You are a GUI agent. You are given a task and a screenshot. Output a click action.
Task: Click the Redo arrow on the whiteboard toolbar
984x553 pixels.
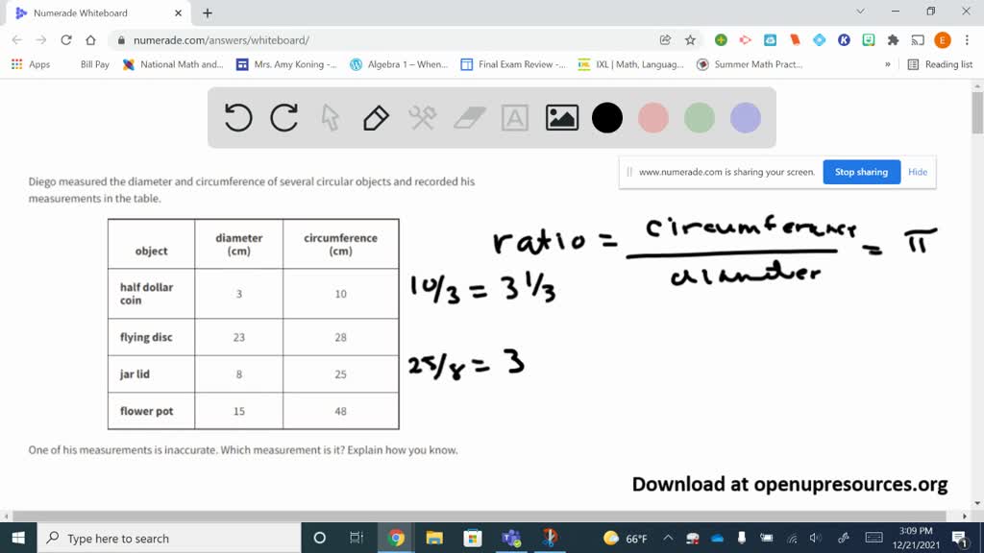click(x=283, y=117)
